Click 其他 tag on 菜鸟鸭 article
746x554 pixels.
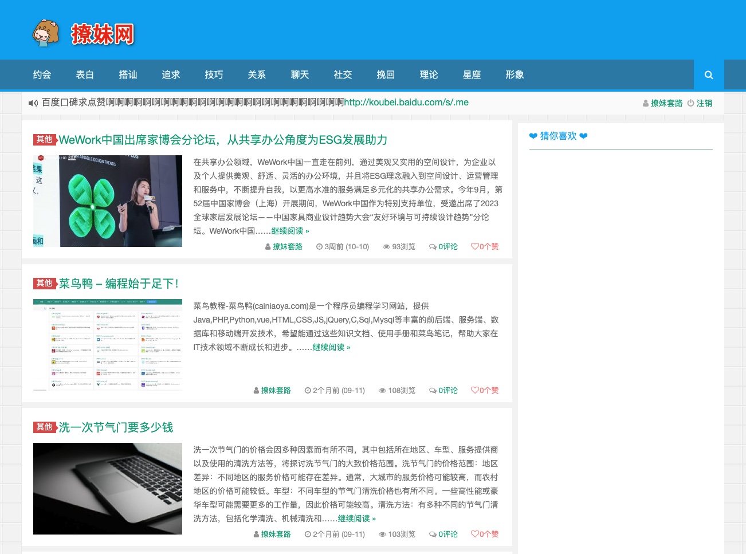tap(44, 283)
